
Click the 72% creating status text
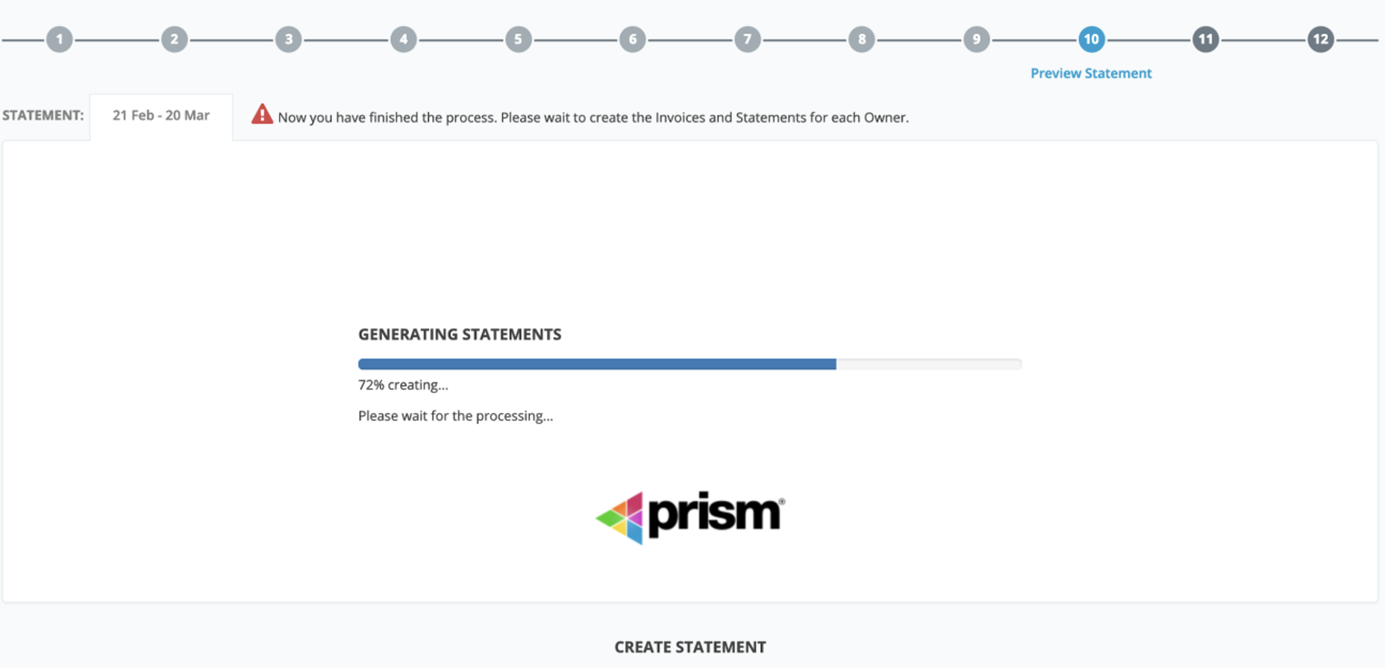403,385
